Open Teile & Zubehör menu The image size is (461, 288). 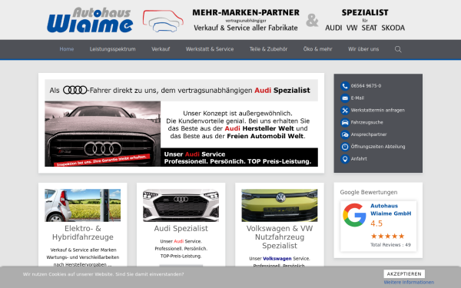268,49
